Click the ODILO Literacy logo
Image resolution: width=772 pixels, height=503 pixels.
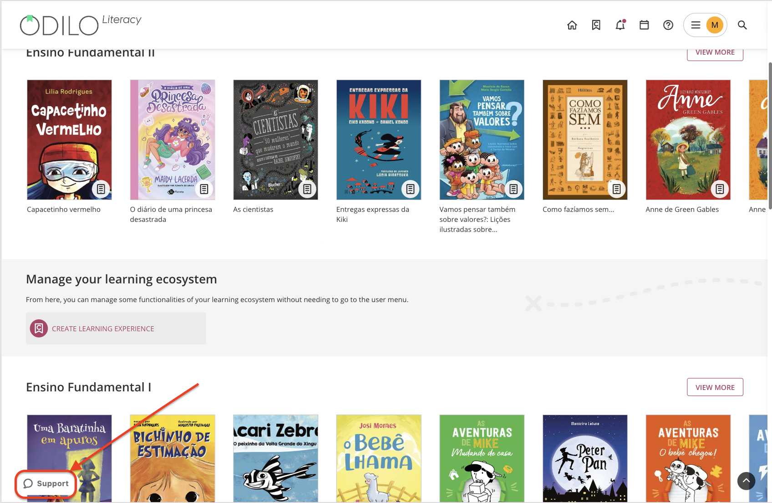81,25
